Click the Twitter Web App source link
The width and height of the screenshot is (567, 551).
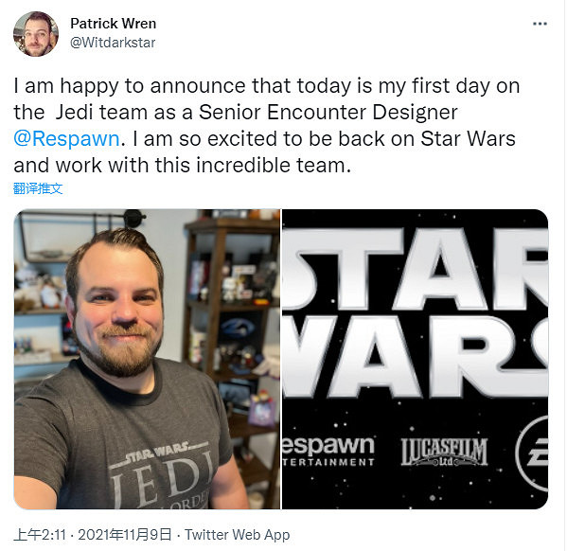tap(238, 535)
